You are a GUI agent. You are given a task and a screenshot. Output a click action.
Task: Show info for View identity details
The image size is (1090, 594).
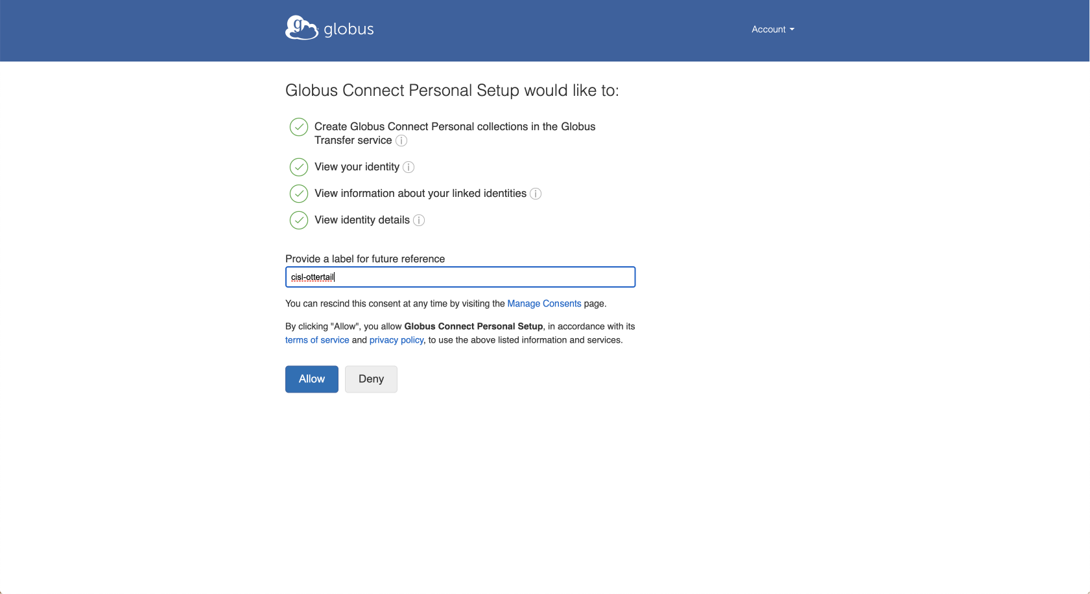point(419,220)
